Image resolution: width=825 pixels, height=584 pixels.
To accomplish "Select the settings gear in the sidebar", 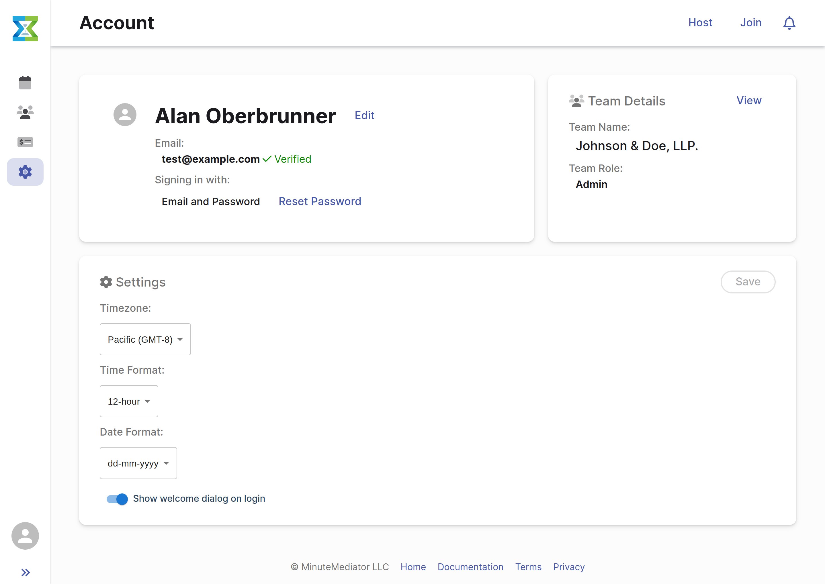I will pos(25,172).
